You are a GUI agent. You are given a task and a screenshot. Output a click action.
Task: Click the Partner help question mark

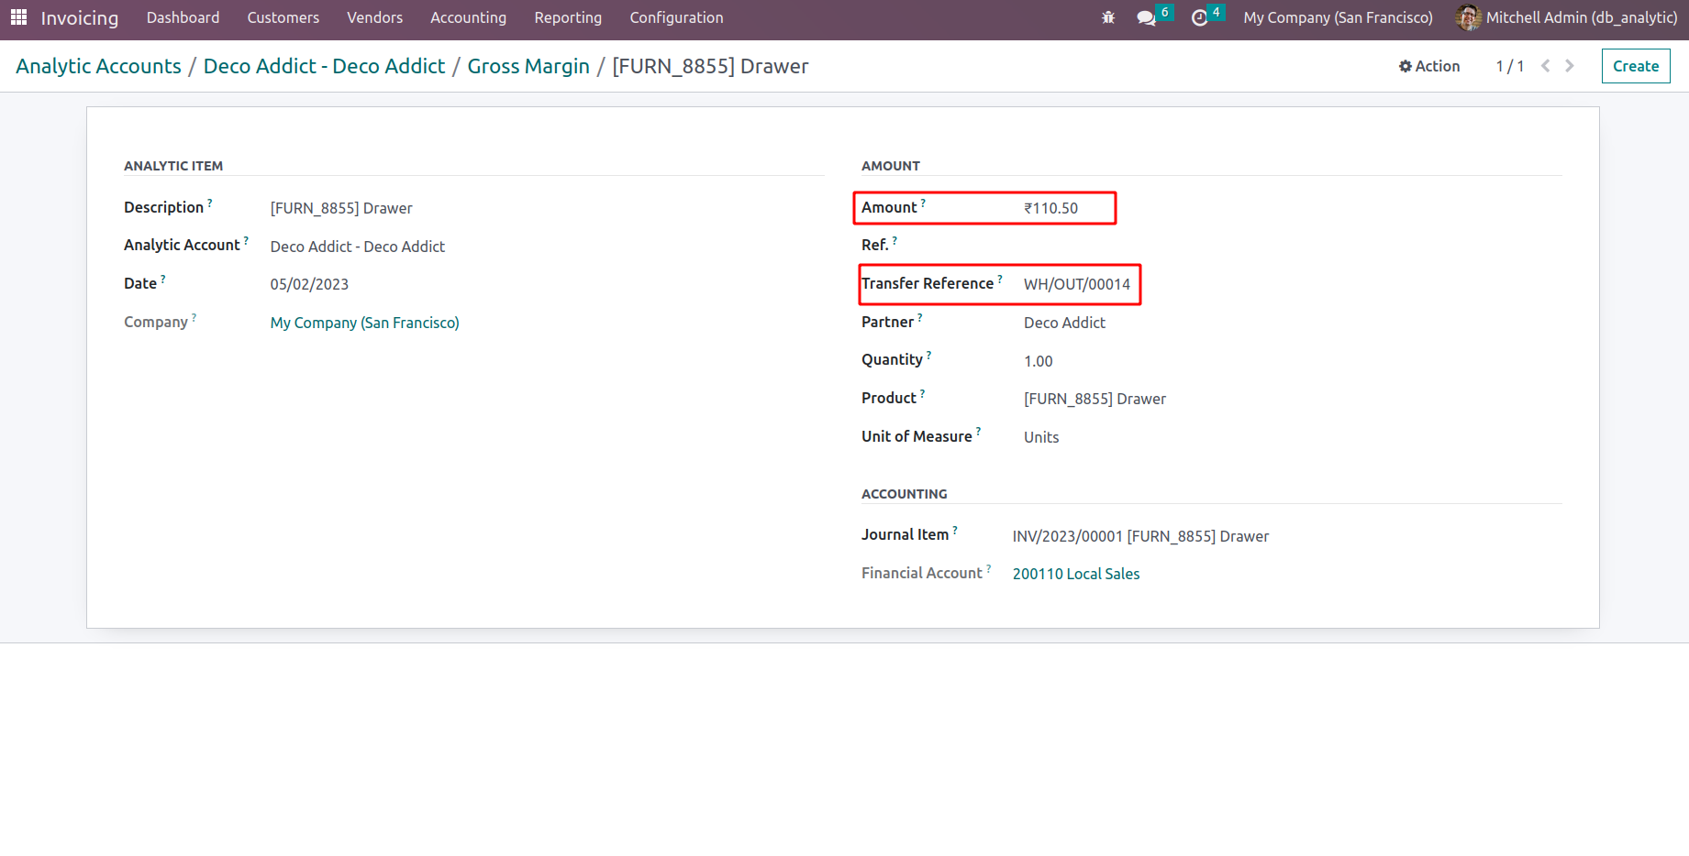click(x=920, y=317)
